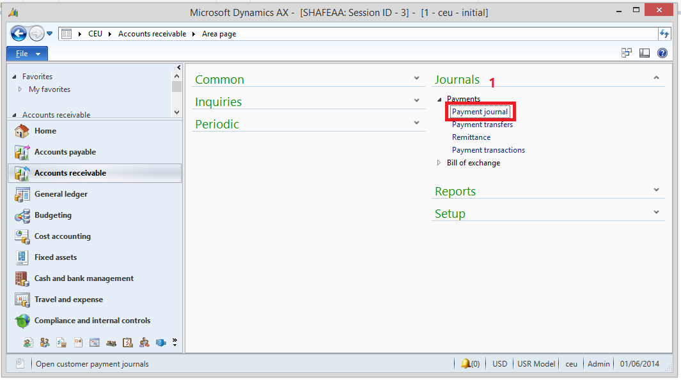
Task: Click the Budgeting module icon
Action: (x=22, y=215)
